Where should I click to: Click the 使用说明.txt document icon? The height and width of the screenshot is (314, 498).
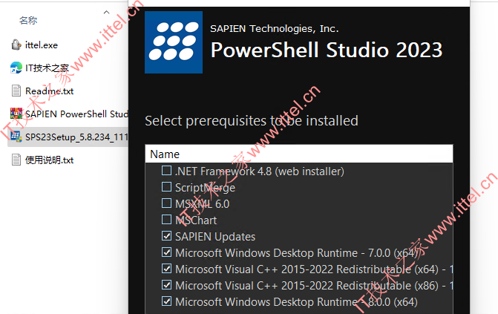(x=16, y=160)
